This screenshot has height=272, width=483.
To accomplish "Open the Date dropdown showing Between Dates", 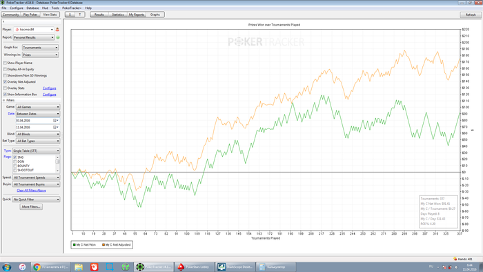I will 37,114.
